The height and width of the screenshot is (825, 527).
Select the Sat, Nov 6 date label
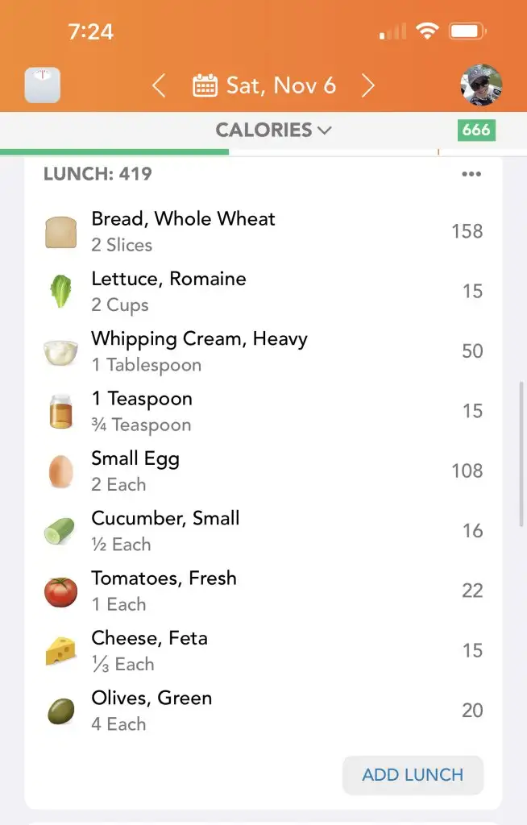280,85
